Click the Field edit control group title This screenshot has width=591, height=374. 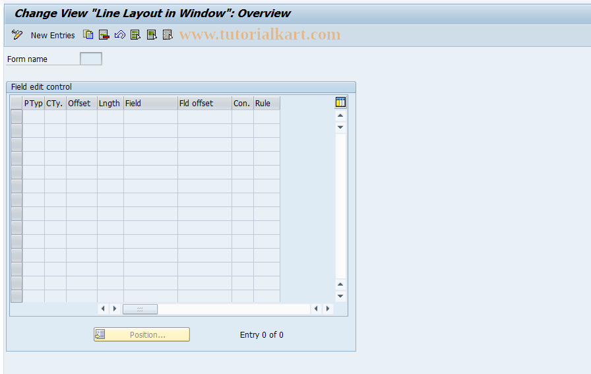(42, 86)
